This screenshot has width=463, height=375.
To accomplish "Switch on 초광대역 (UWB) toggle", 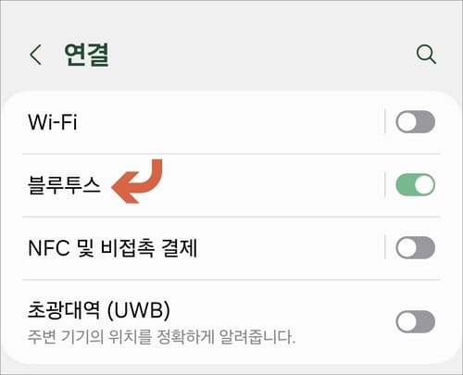I will [x=416, y=321].
